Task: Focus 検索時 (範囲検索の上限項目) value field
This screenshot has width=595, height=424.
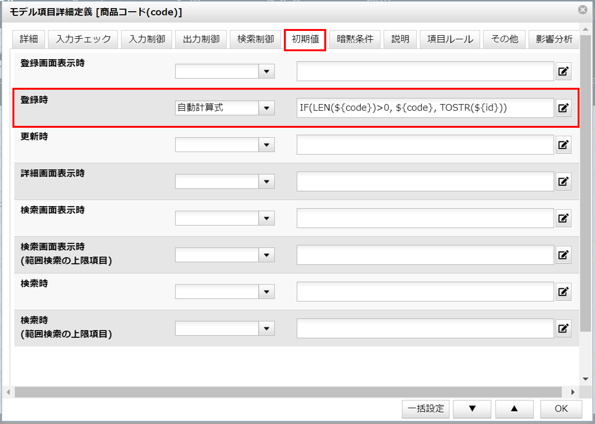Action: pos(425,329)
